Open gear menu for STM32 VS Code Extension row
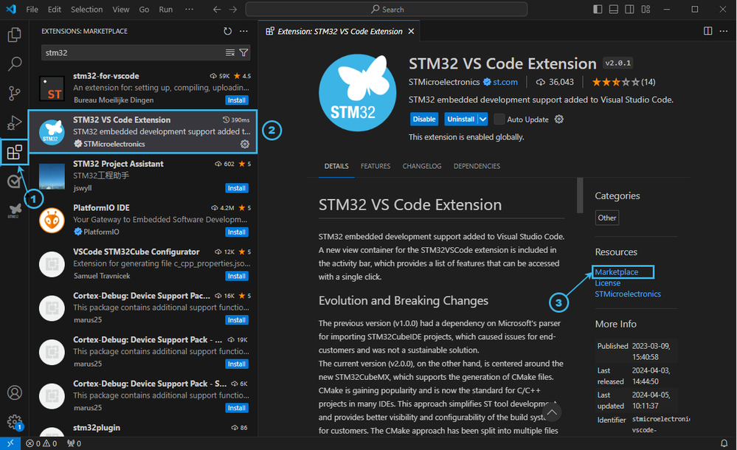This screenshot has width=737, height=450. pyautogui.click(x=245, y=144)
